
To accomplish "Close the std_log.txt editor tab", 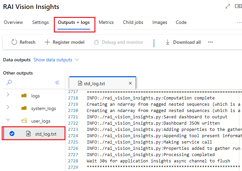I will click(130, 83).
